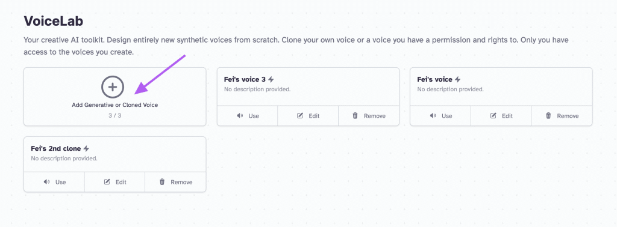Screen dimensions: 617x227
Task: Click the lightning bolt beside Fei's voice title
Action: pyautogui.click(x=457, y=80)
